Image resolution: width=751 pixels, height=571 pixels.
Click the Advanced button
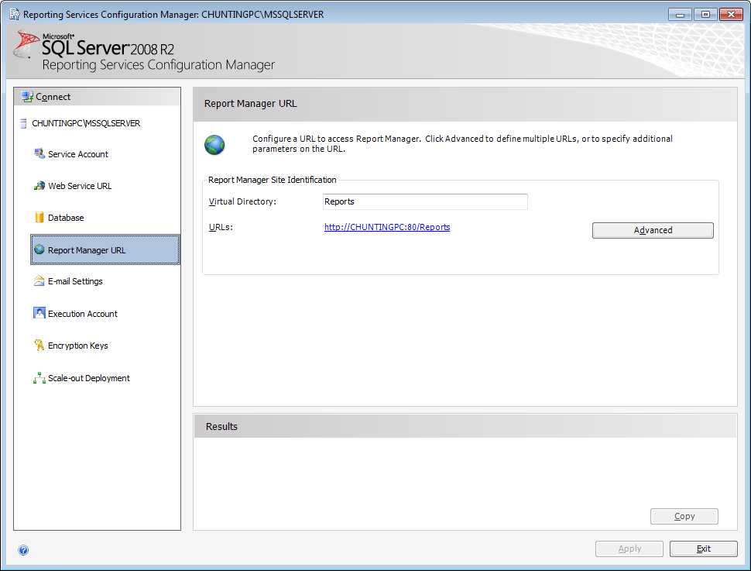click(653, 230)
